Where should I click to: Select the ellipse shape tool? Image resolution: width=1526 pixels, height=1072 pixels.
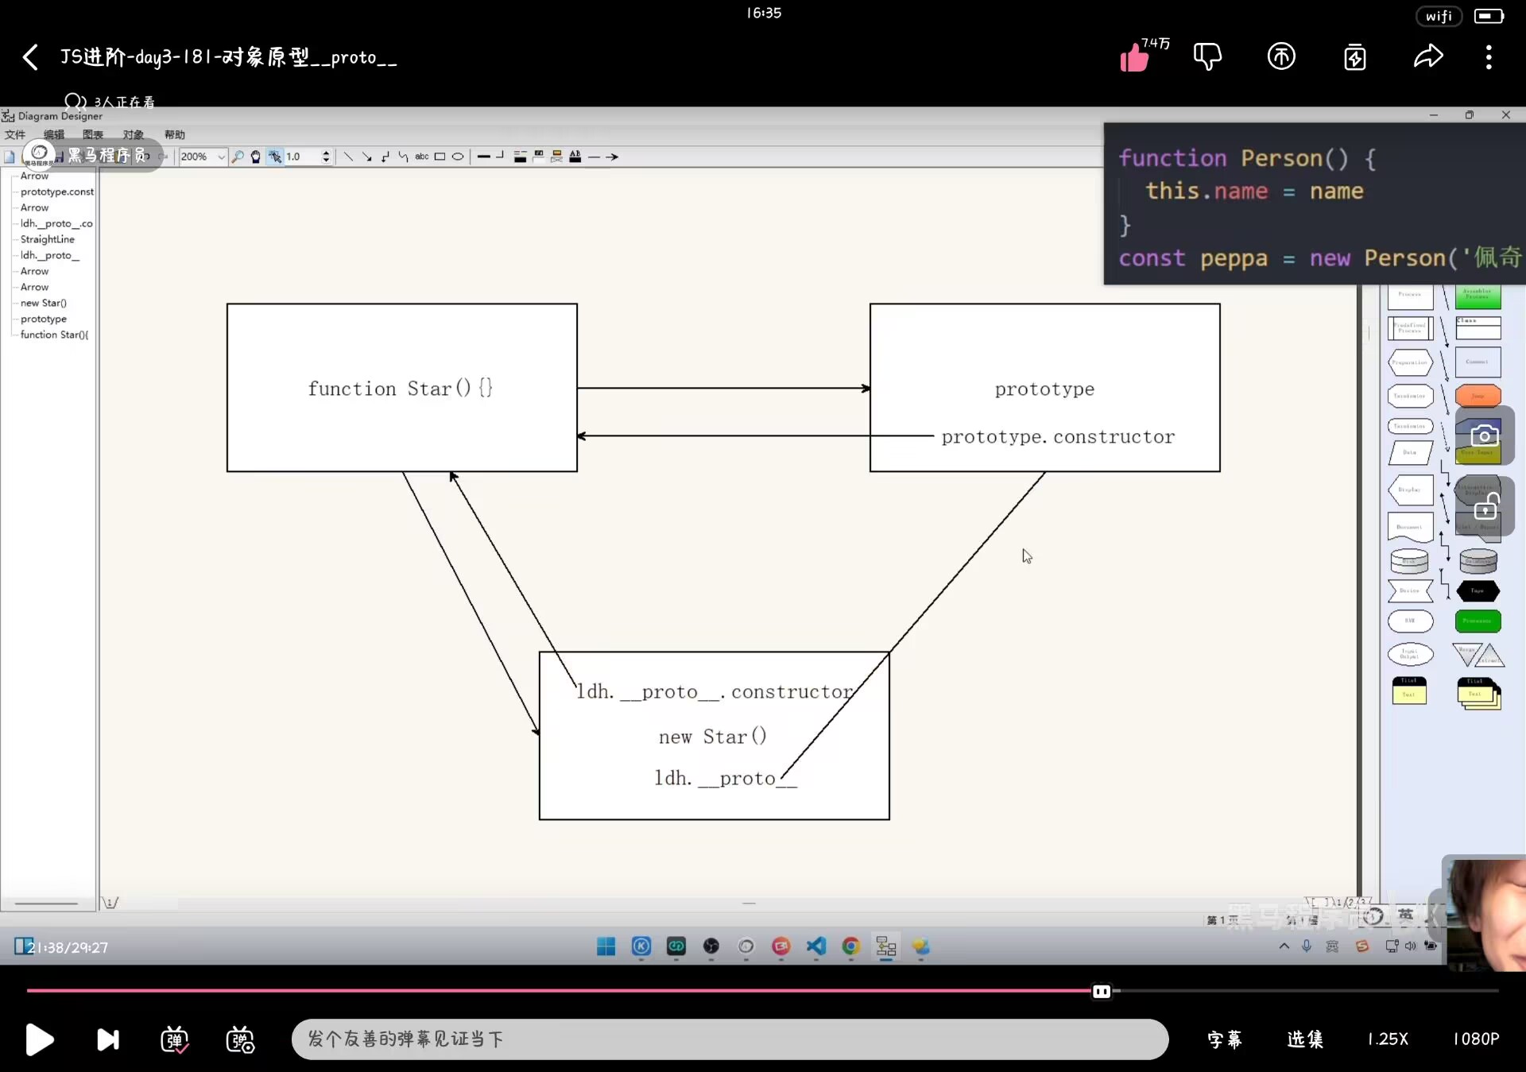[x=458, y=157]
